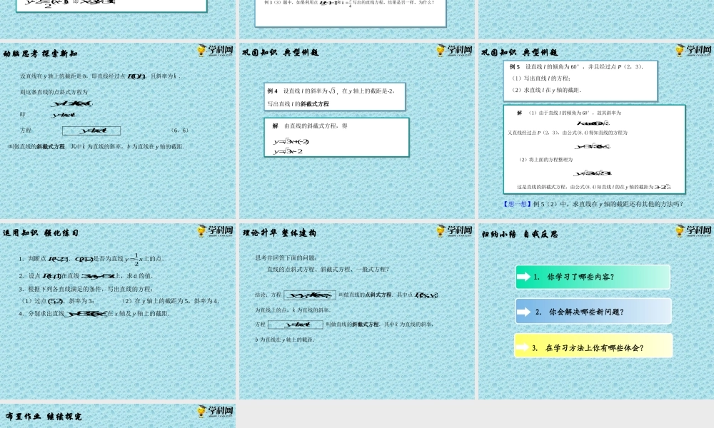Select the 解 solution box under 例4
The width and height of the screenshot is (714, 428).
click(x=337, y=137)
